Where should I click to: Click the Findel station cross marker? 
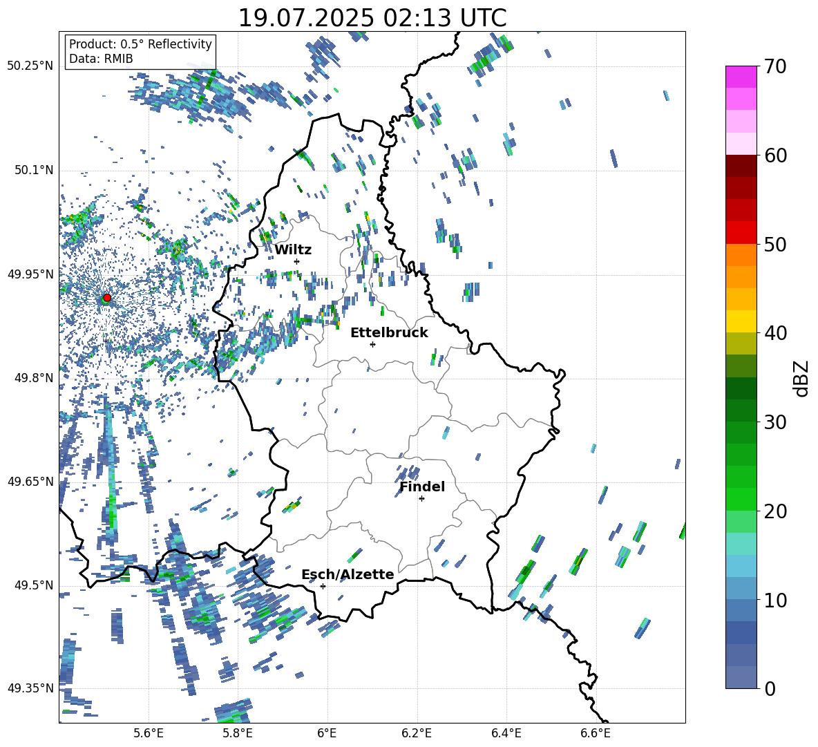pyautogui.click(x=421, y=499)
